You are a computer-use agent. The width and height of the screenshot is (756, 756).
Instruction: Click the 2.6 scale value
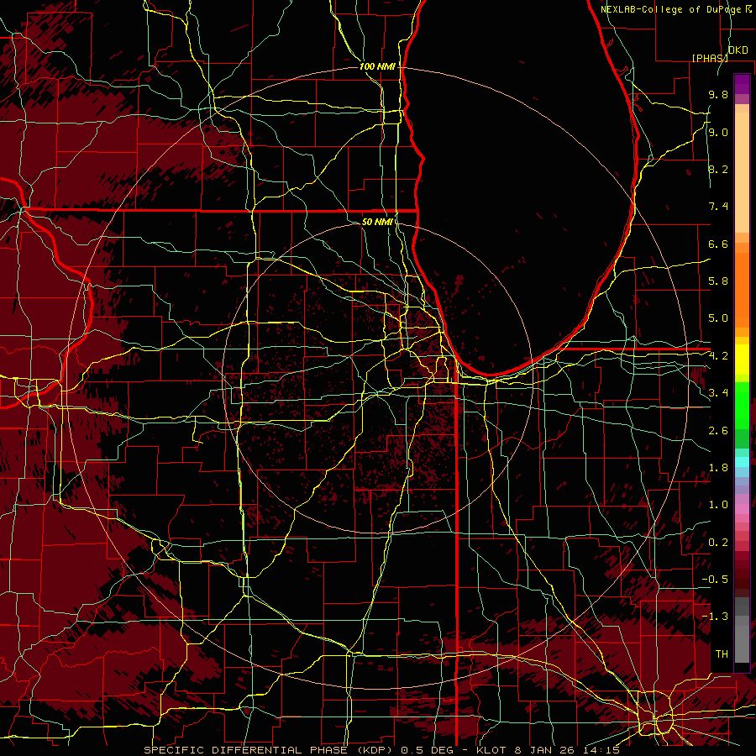pos(718,430)
